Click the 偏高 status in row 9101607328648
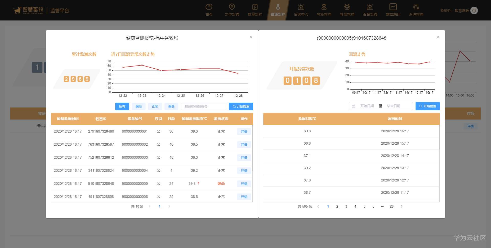The height and width of the screenshot is (248, 491). coord(221,184)
